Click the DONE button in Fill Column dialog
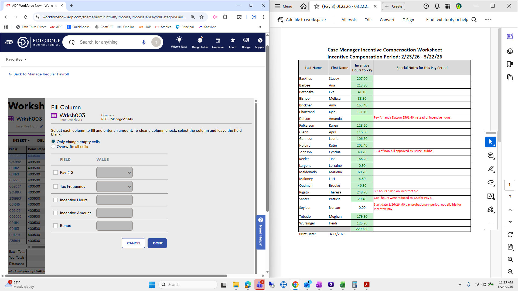Image resolution: width=518 pixels, height=291 pixels. 157,243
